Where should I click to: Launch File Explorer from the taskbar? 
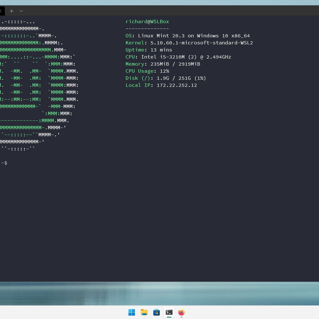pyautogui.click(x=144, y=312)
